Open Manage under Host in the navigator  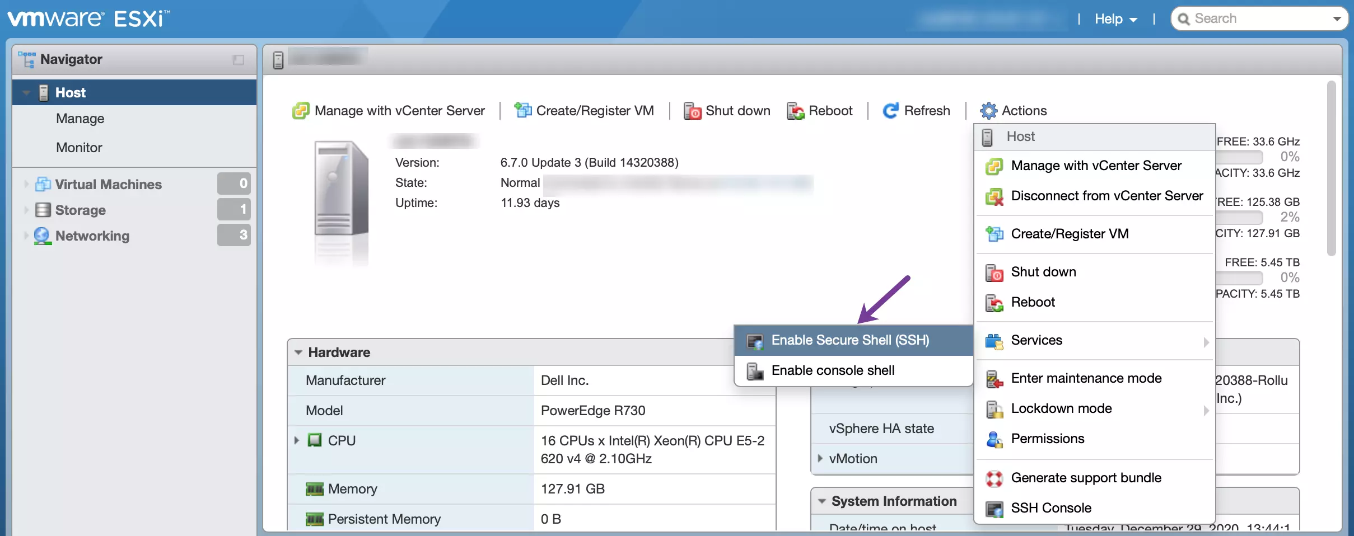pos(80,119)
